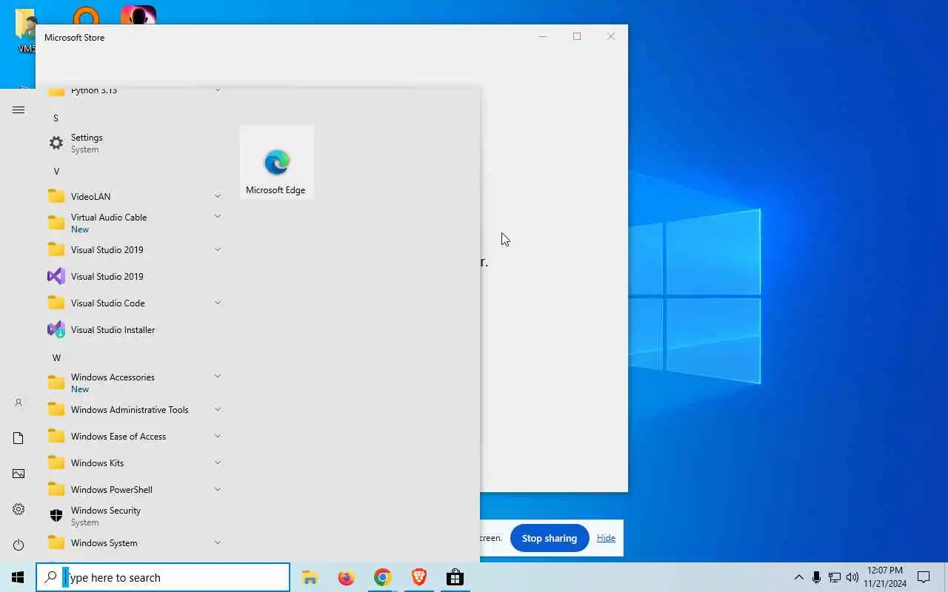Viewport: 948px width, 592px height.
Task: Open Microsoft Store from taskbar
Action: (455, 577)
